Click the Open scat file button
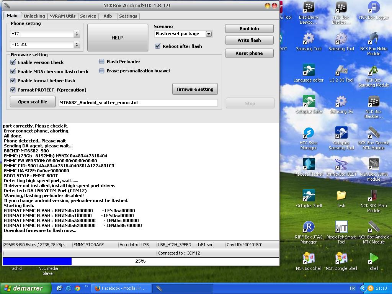The image size is (392, 294). (33, 102)
